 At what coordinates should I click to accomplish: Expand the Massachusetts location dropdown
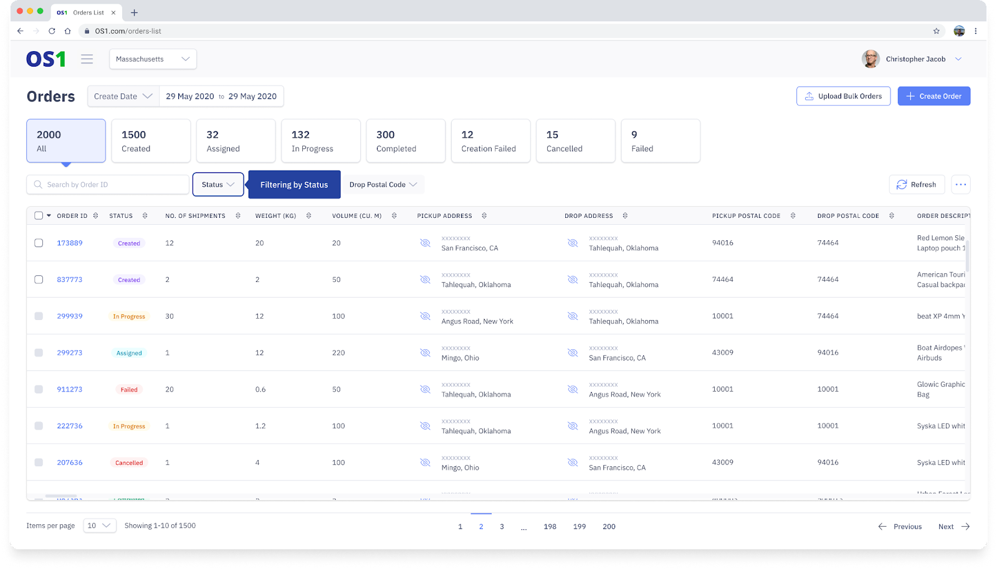pyautogui.click(x=153, y=59)
